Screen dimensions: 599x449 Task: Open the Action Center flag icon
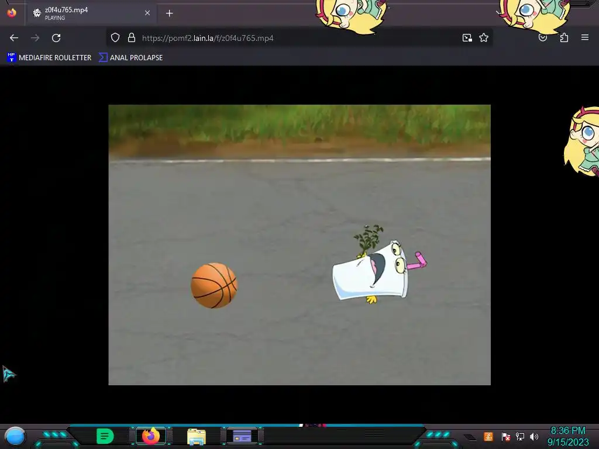[506, 436]
